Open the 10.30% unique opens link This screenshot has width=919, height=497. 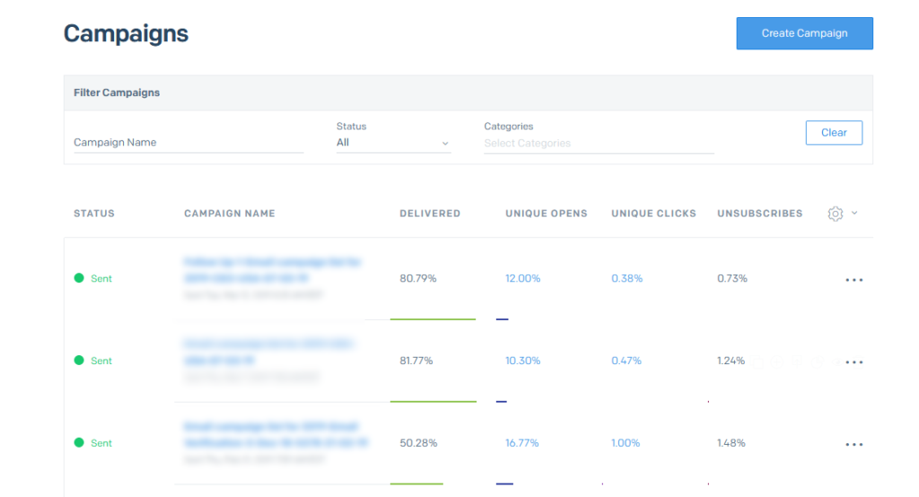[523, 361]
